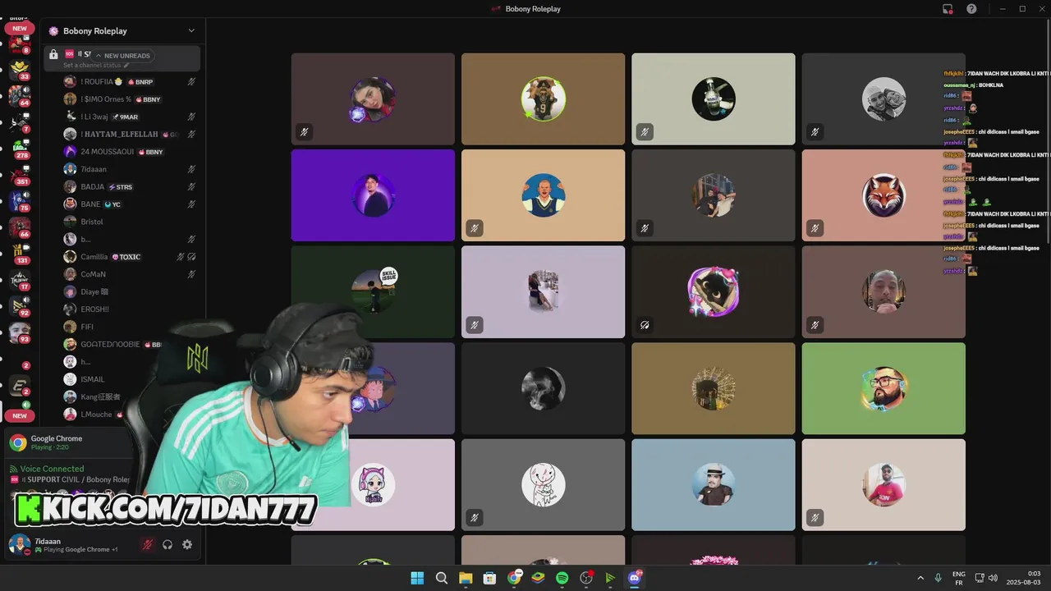Click the purple-background participant tile
The width and height of the screenshot is (1051, 591).
click(373, 195)
